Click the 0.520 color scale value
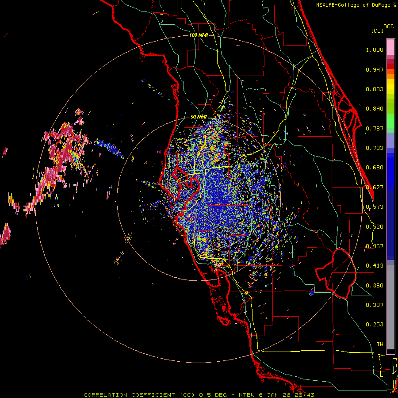This screenshot has height=398, width=398. (x=375, y=227)
